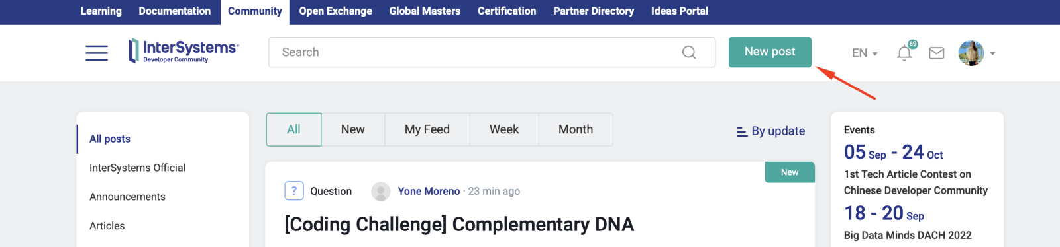This screenshot has width=1060, height=247.
Task: Open the notifications bell icon
Action: pos(905,52)
